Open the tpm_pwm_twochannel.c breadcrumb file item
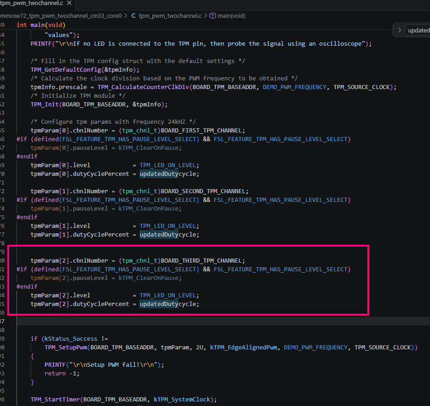Viewport: 430px width, 406px height. (x=170, y=16)
